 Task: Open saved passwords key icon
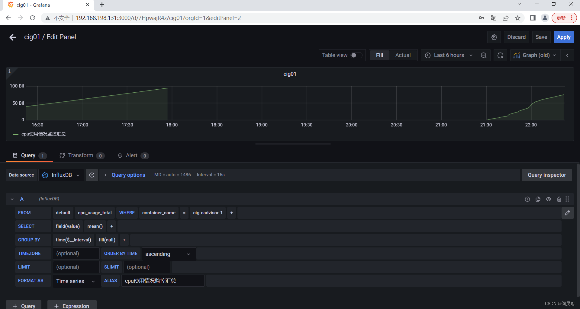(482, 18)
